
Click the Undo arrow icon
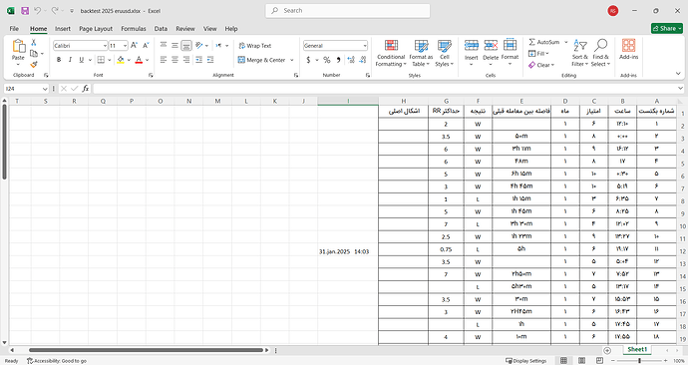pos(38,11)
